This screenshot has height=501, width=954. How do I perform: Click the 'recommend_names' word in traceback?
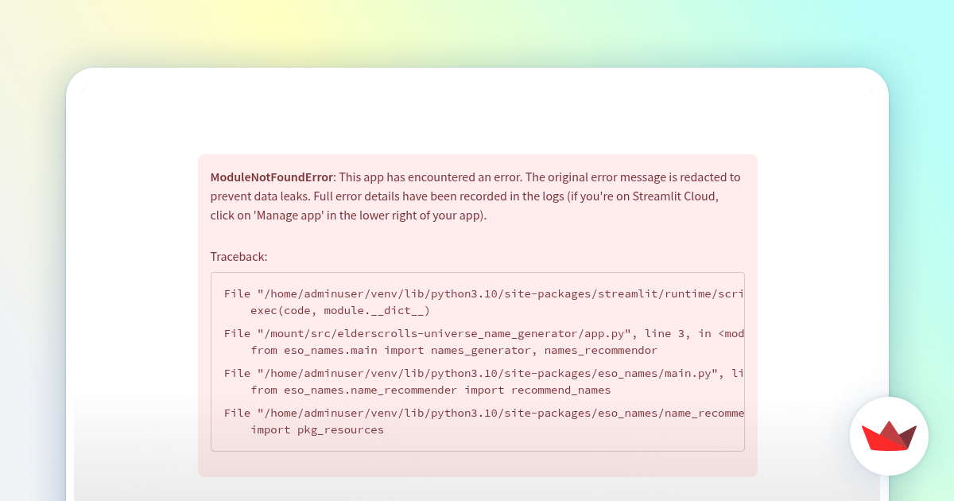click(561, 390)
